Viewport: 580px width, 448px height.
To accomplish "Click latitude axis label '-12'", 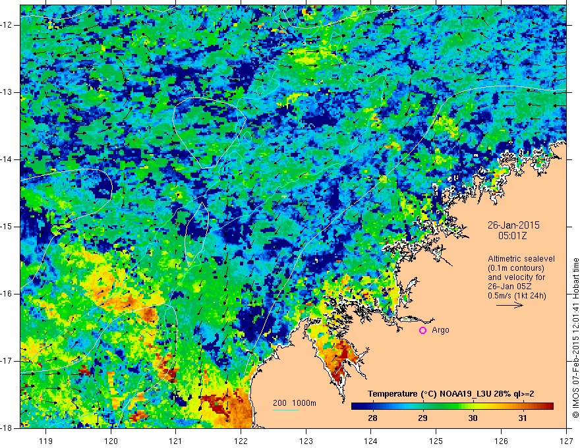I will [7, 25].
